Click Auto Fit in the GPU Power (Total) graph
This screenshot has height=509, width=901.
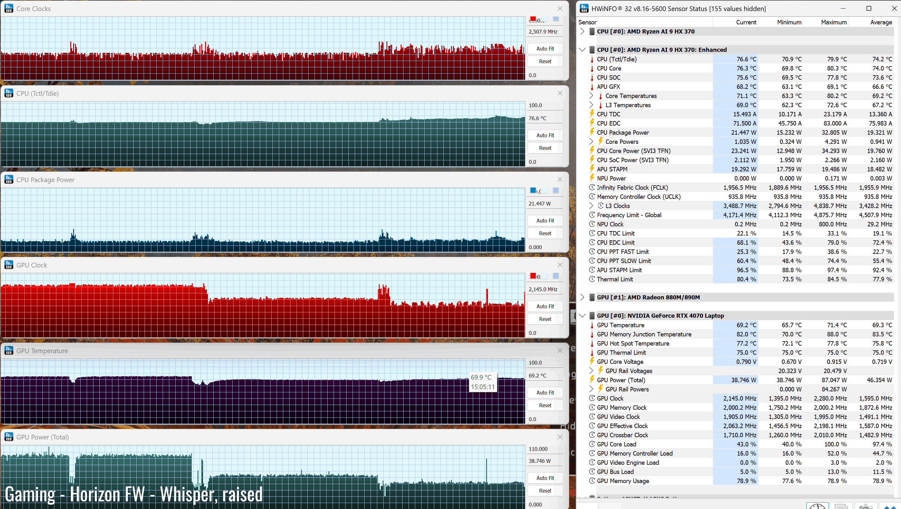click(545, 478)
